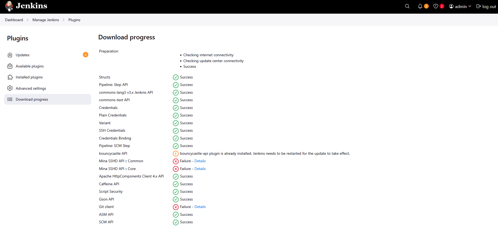The image size is (498, 227).
Task: Click the SSH Credentials label
Action: pos(112,130)
